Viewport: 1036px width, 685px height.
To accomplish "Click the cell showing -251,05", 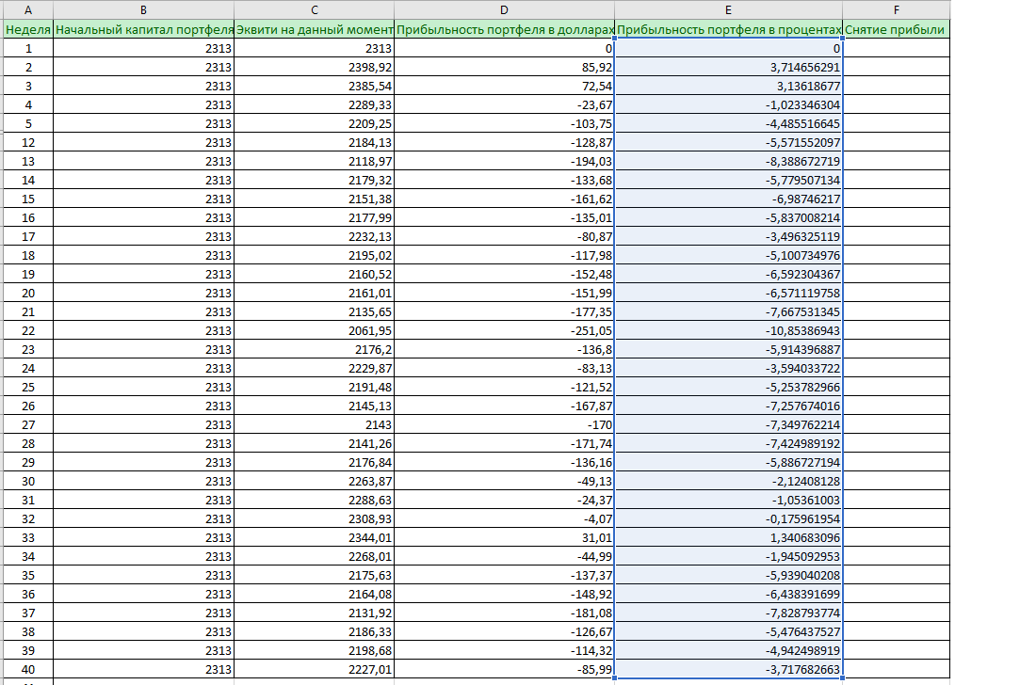I will [504, 330].
